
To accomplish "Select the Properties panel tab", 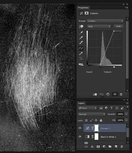I will [x=83, y=7].
